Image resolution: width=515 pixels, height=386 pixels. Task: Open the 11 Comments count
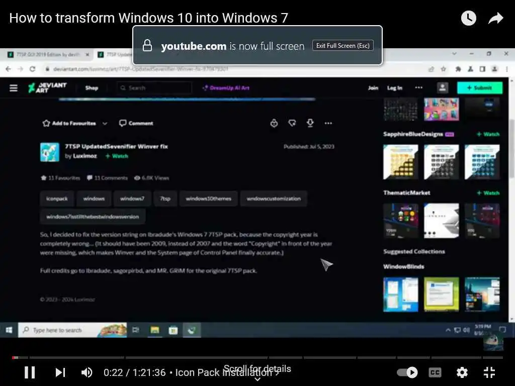(x=108, y=178)
